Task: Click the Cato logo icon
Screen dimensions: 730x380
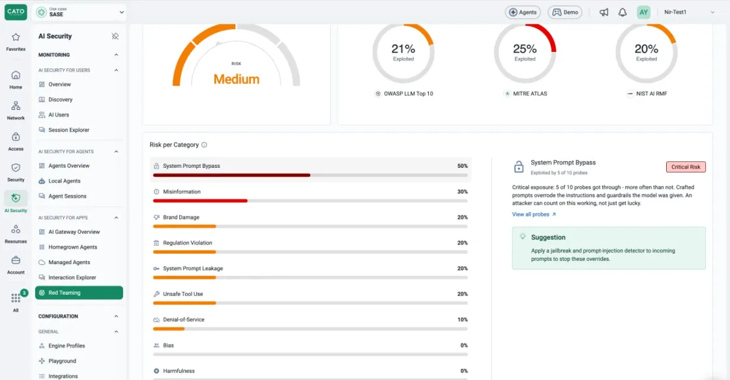Action: (x=16, y=12)
